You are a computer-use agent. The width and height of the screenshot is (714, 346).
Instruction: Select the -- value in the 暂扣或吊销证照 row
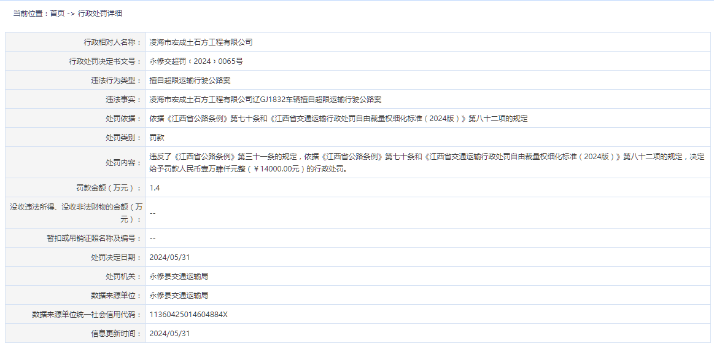click(152, 238)
